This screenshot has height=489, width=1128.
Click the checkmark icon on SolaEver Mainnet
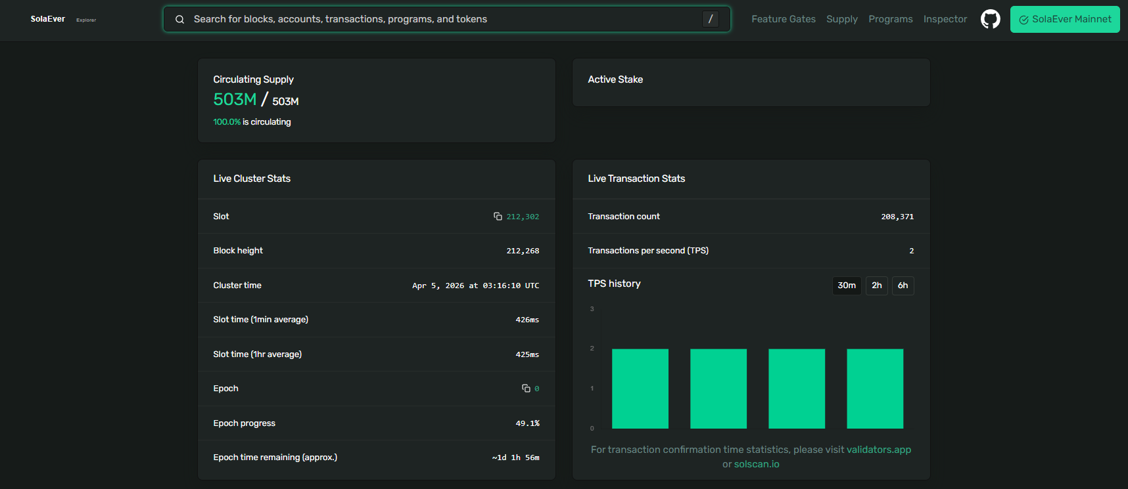[1023, 20]
